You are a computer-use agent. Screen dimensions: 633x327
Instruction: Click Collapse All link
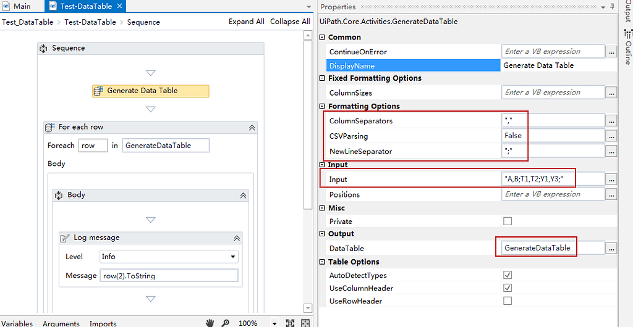coord(290,22)
